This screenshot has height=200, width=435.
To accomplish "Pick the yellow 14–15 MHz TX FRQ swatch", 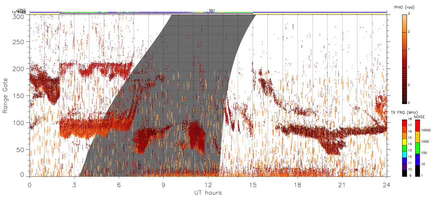I will tap(404, 141).
